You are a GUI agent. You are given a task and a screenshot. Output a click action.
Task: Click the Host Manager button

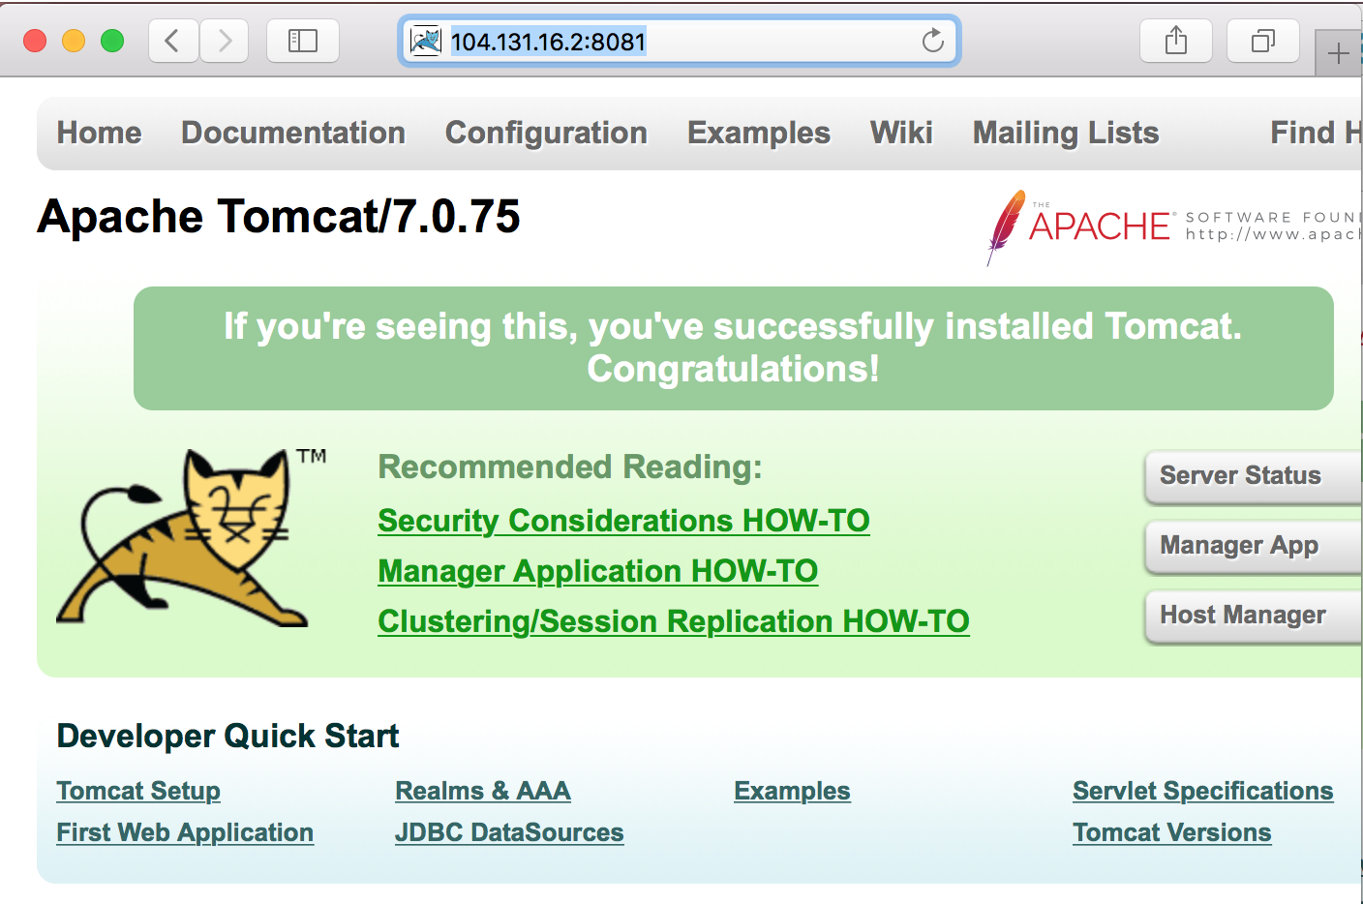(x=1254, y=616)
